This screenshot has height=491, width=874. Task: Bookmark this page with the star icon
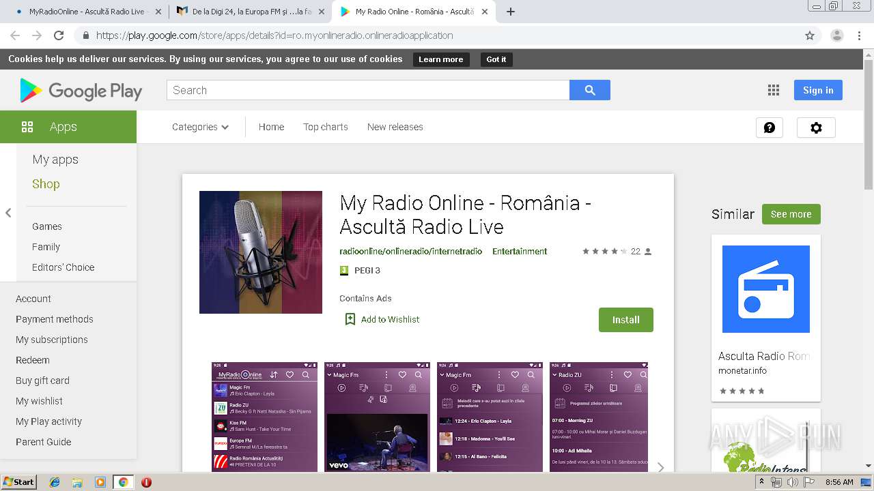click(810, 35)
